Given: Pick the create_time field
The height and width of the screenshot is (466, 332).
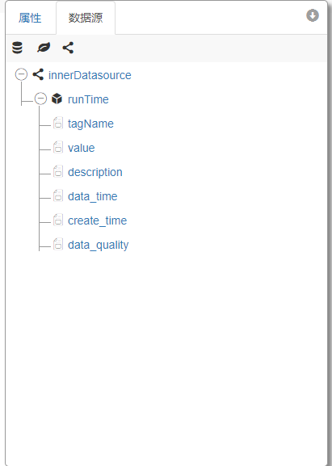Looking at the screenshot, I should pos(97,220).
